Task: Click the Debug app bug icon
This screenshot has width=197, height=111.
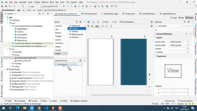Action: pyautogui.click(x=75, y=6)
